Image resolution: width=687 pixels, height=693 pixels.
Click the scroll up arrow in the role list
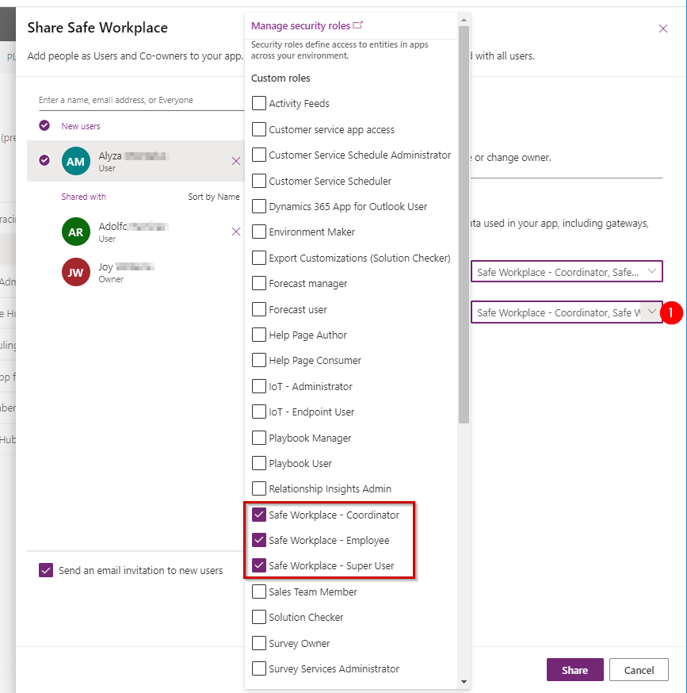click(x=464, y=20)
